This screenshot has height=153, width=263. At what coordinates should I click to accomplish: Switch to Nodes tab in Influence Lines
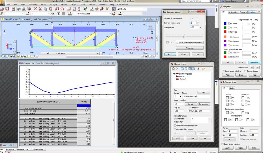pos(232,88)
